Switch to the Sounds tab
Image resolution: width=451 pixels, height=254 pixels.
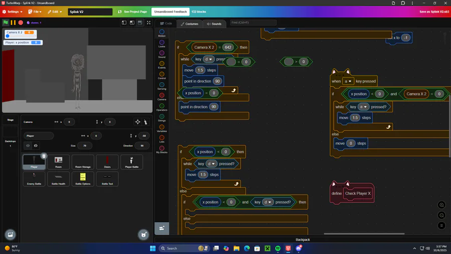(x=214, y=24)
